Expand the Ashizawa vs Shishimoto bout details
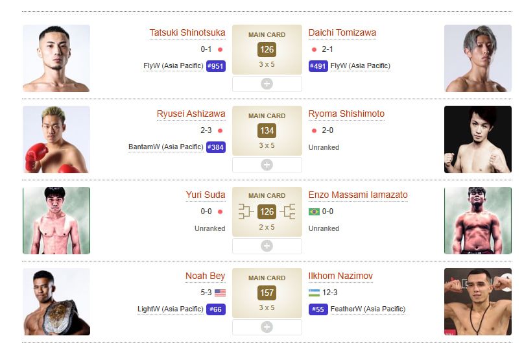This screenshot has width=524, height=349. 267,165
